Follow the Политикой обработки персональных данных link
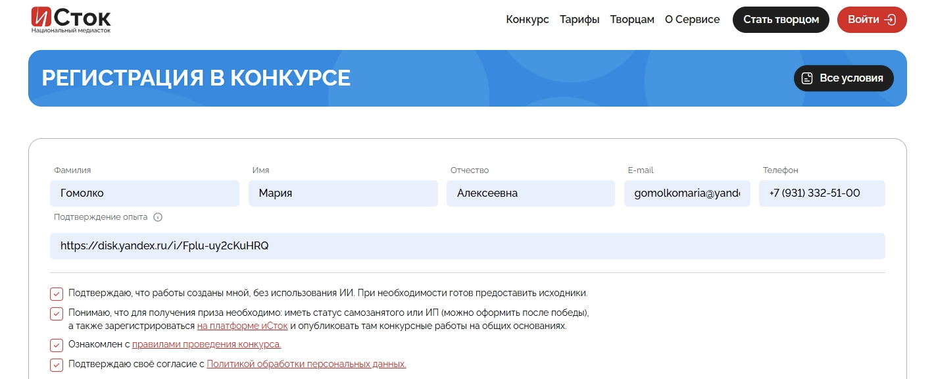The height and width of the screenshot is (379, 934). point(306,365)
